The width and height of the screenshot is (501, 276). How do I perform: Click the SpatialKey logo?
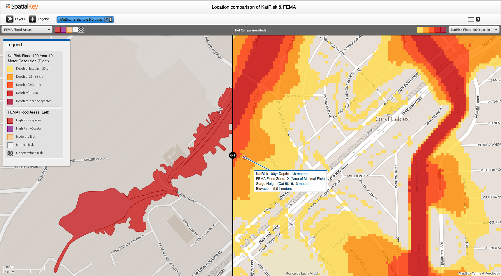22,6
